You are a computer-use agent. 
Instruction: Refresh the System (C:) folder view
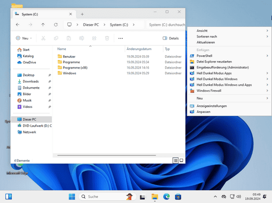(56, 25)
